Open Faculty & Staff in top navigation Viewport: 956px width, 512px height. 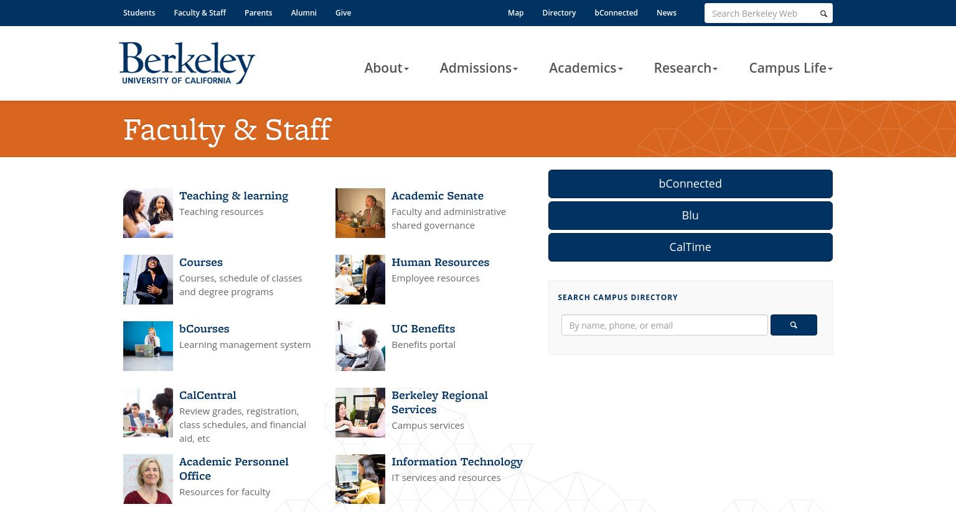tap(200, 12)
